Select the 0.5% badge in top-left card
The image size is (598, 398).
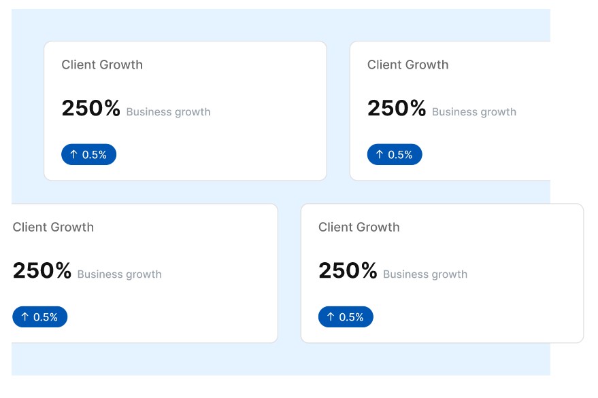[89, 155]
